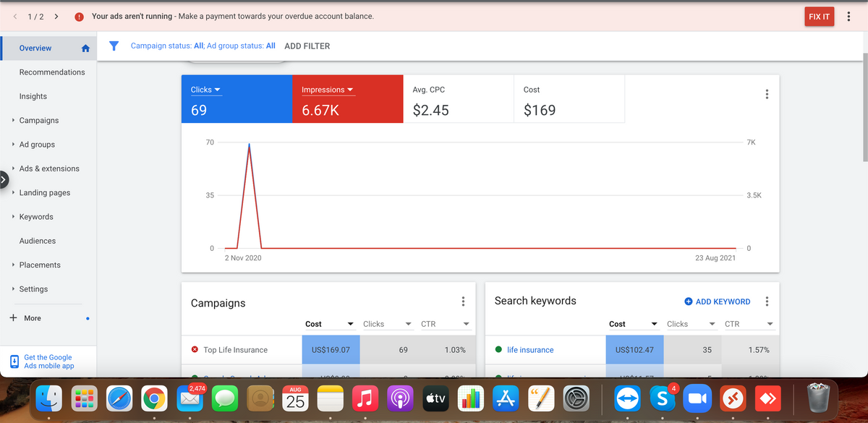
Task: Expand the Ad groups sidebar arrow
Action: tap(13, 145)
